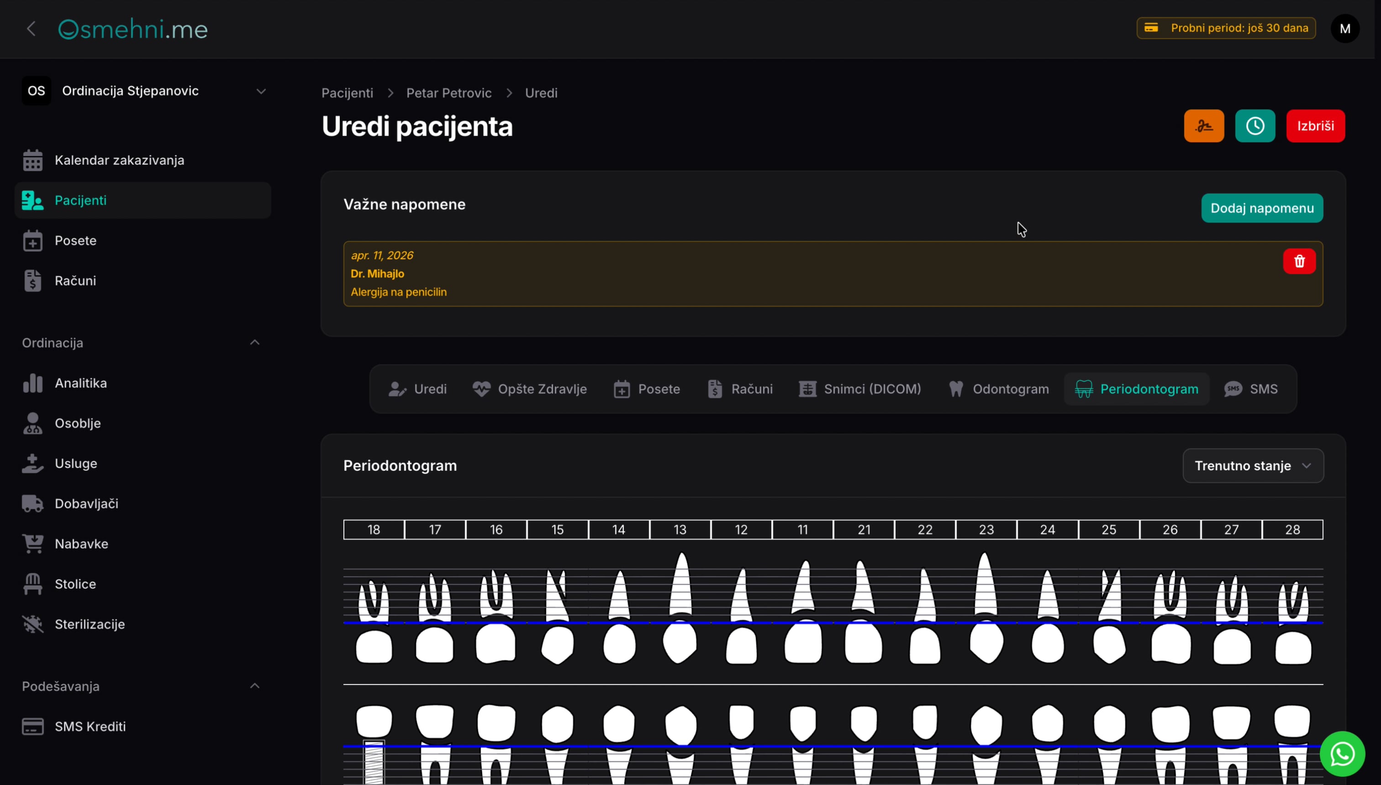This screenshot has height=785, width=1381.
Task: Click upper tooth 23 root graphic
Action: 986,584
